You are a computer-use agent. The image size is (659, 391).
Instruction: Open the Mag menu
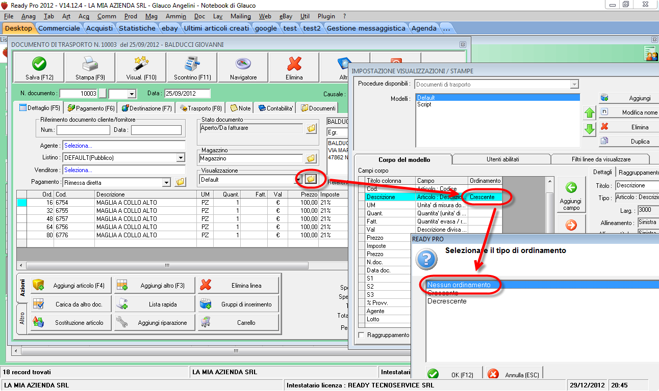151,16
